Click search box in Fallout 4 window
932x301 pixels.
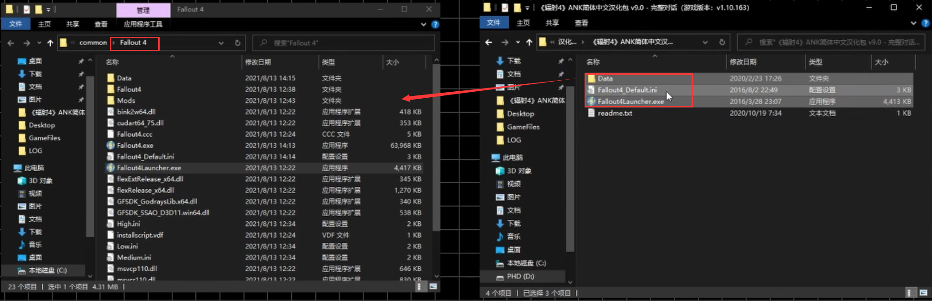[343, 43]
